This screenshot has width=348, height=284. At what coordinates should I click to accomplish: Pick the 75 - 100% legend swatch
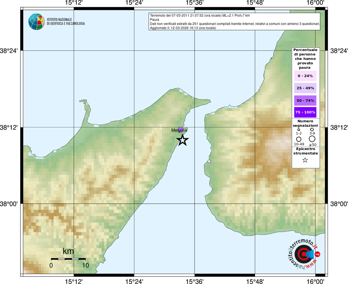[x=305, y=112]
